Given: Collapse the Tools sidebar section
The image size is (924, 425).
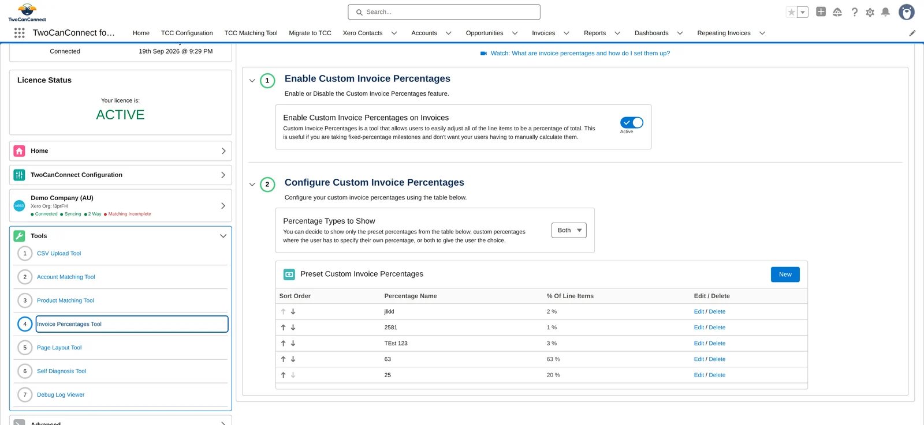Looking at the screenshot, I should coord(223,236).
